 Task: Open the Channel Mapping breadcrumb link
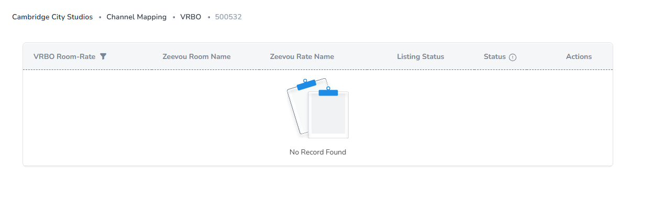tap(137, 17)
